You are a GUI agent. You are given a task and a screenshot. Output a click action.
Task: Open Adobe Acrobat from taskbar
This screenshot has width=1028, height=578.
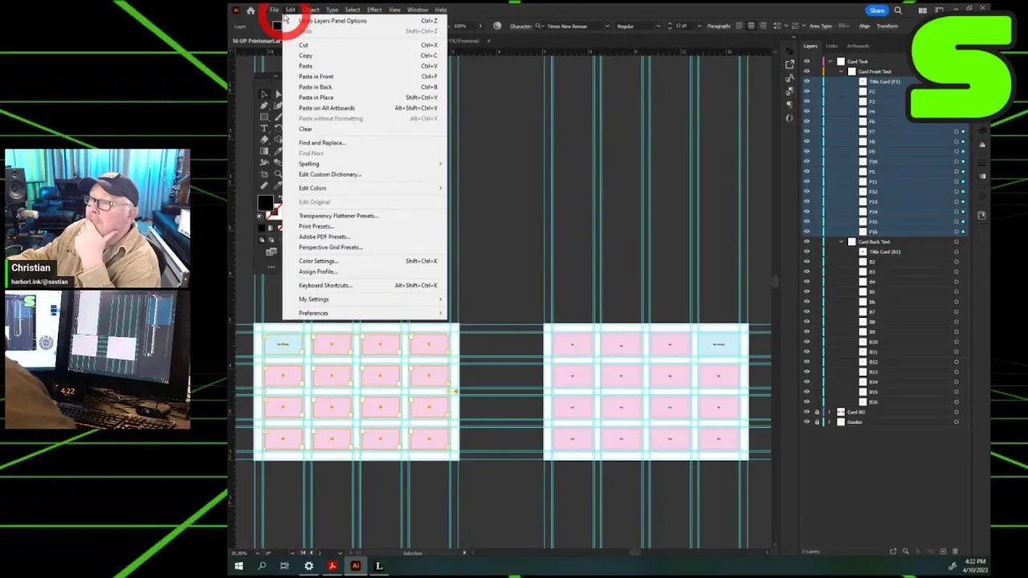332,566
